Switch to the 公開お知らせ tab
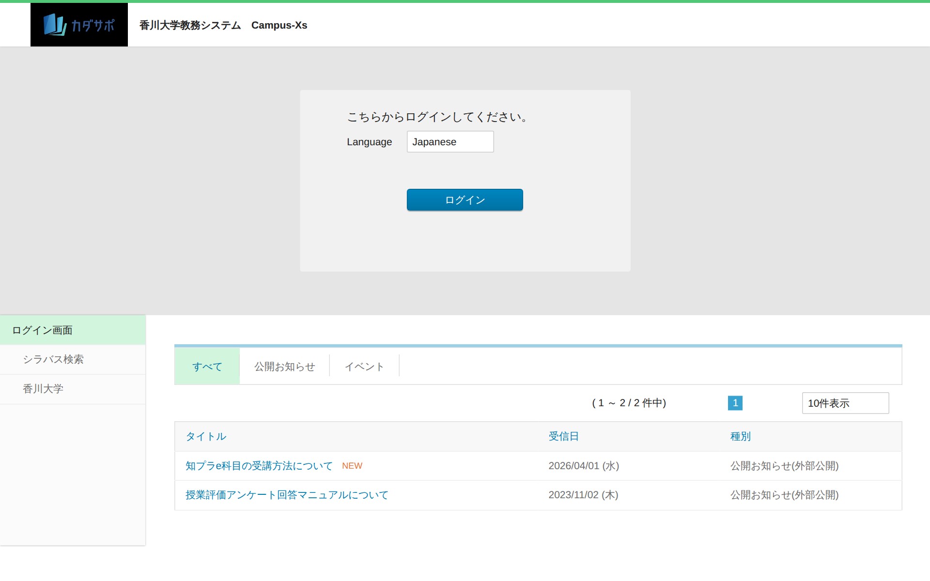 pos(284,367)
